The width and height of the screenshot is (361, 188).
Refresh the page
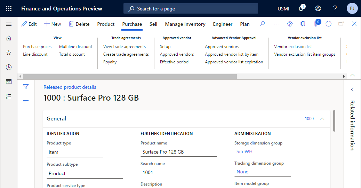(x=328, y=24)
